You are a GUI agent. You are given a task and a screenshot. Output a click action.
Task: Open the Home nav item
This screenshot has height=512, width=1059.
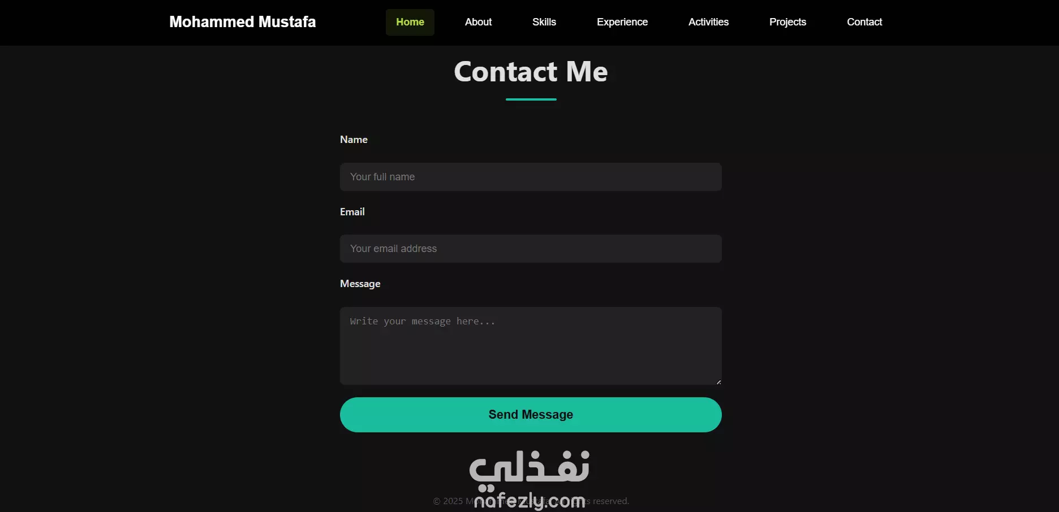point(410,22)
